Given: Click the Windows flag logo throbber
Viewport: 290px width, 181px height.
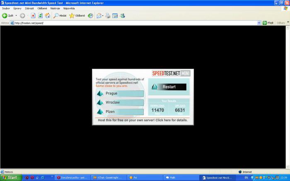Looking at the screenshot, I should tap(286, 9).
